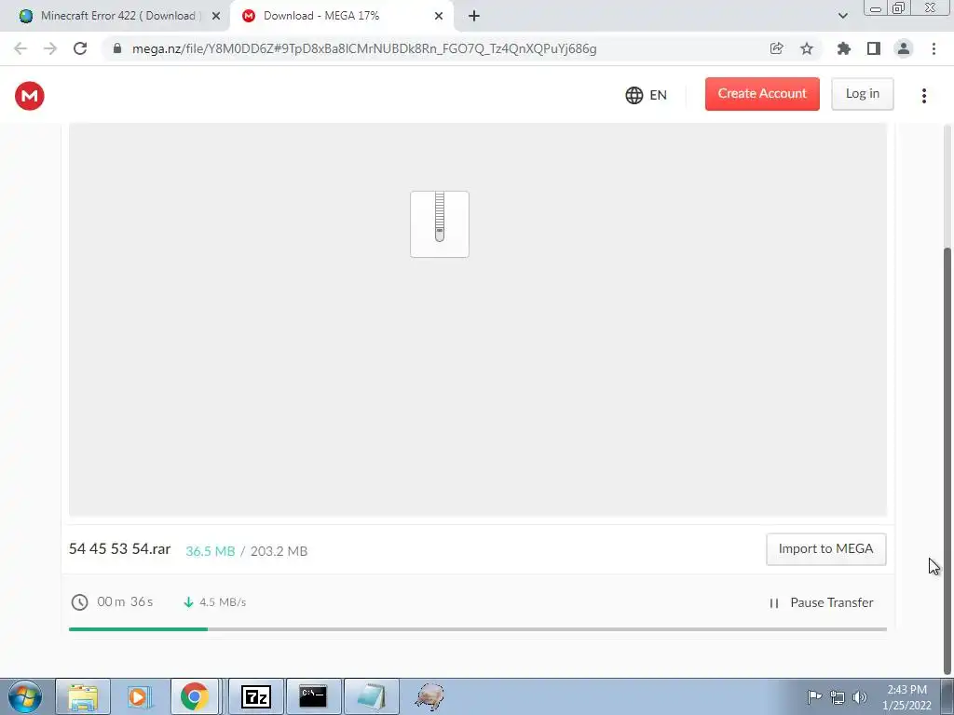Click the total size 203.2 MB

279,551
